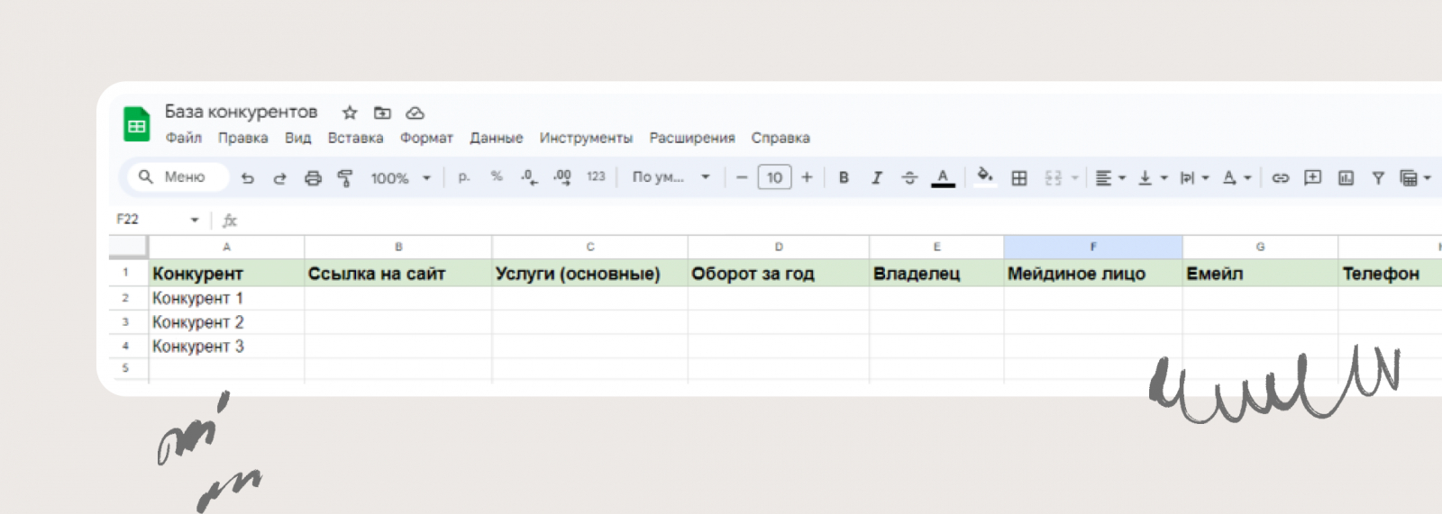Open the Инструменты menu
The width and height of the screenshot is (1442, 514).
586,138
